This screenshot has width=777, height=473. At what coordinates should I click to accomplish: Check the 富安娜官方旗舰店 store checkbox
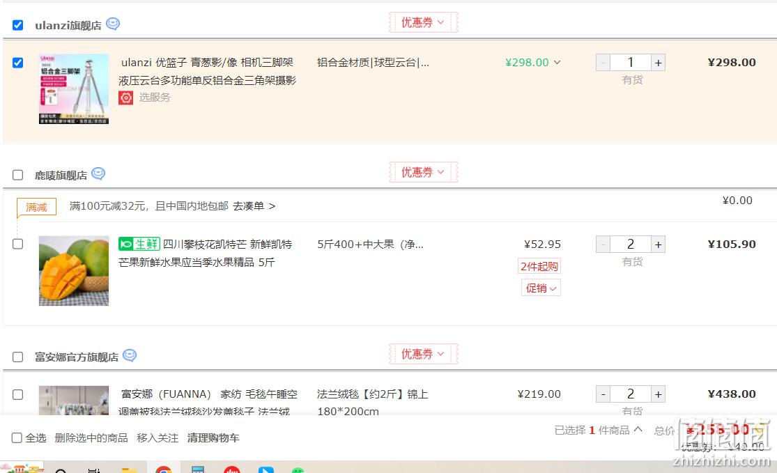(18, 357)
